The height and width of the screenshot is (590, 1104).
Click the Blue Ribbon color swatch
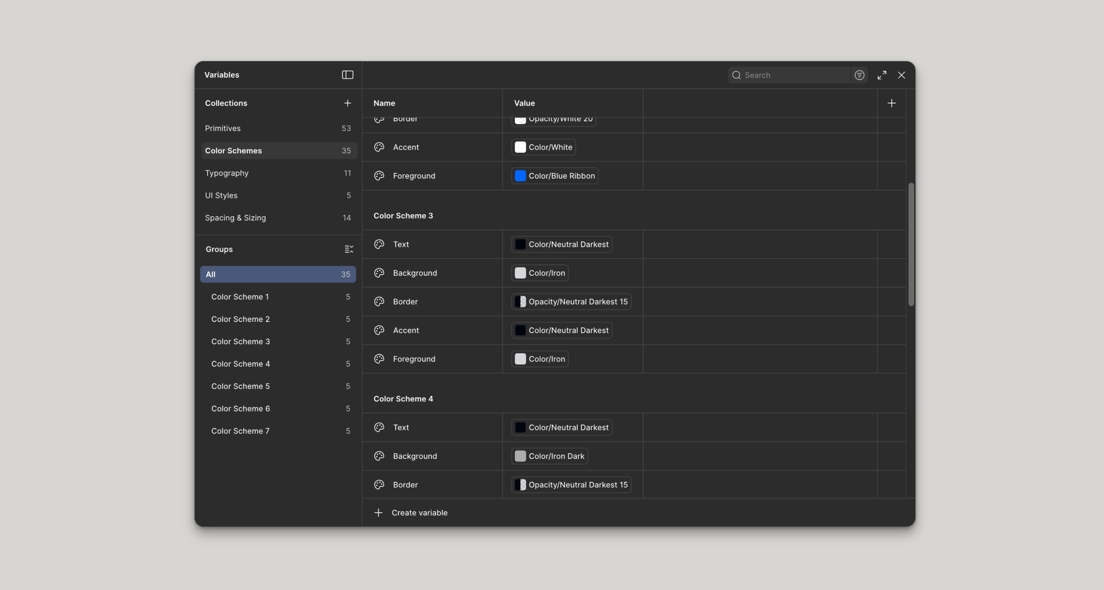coord(520,176)
